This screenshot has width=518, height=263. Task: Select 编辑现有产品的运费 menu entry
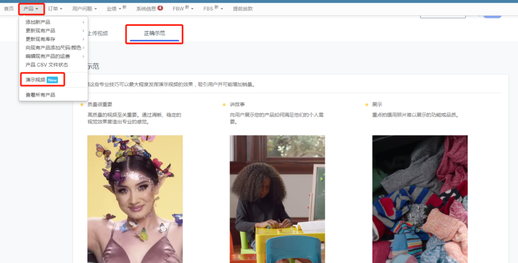[x=47, y=56]
